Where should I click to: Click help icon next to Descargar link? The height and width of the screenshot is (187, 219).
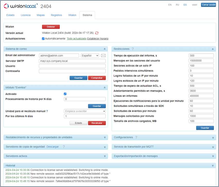64,147
